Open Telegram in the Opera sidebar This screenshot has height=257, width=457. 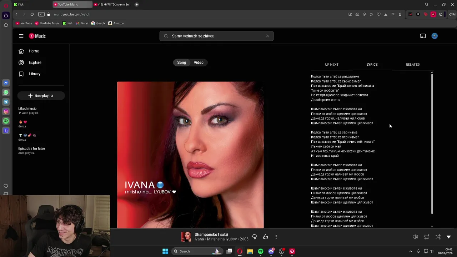[x=6, y=102]
